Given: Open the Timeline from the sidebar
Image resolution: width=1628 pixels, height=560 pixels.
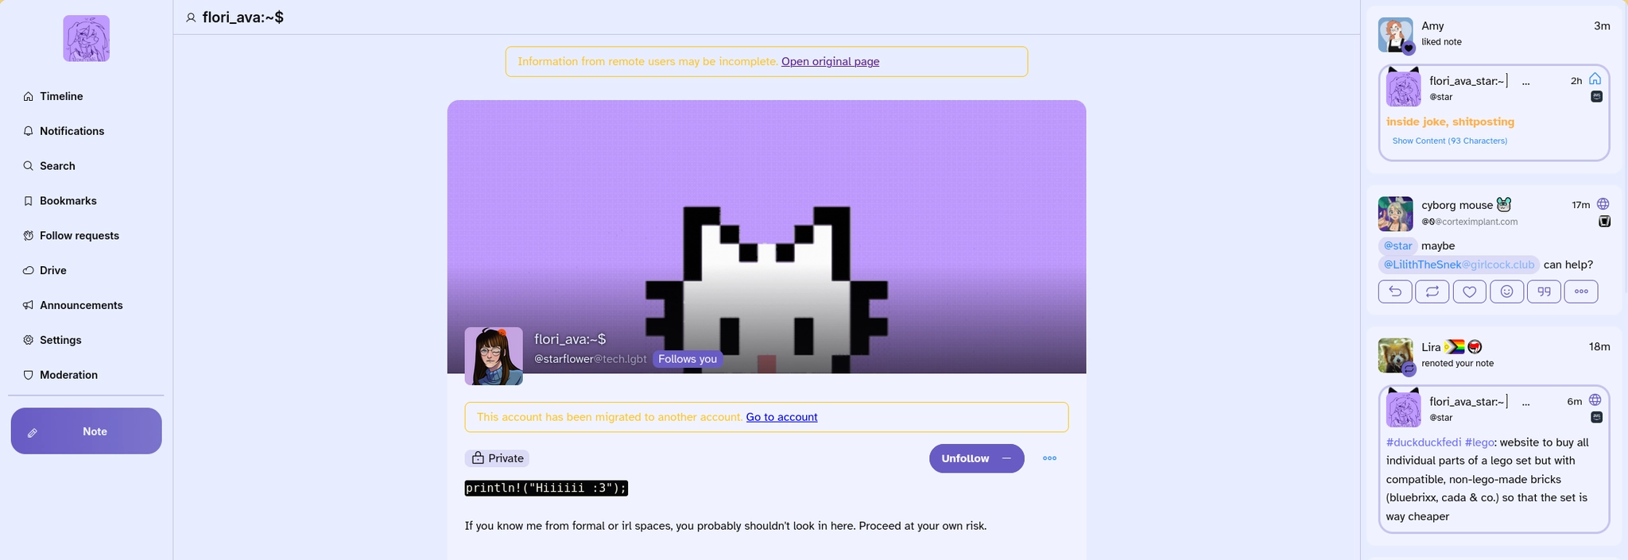Looking at the screenshot, I should point(53,96).
